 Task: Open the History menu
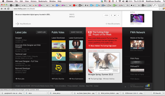tap(33, 1)
